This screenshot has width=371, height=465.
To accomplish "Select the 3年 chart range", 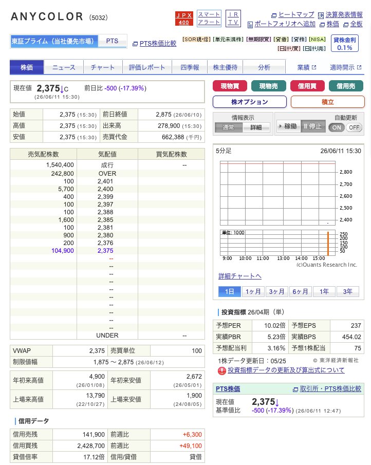I will coord(347,291).
